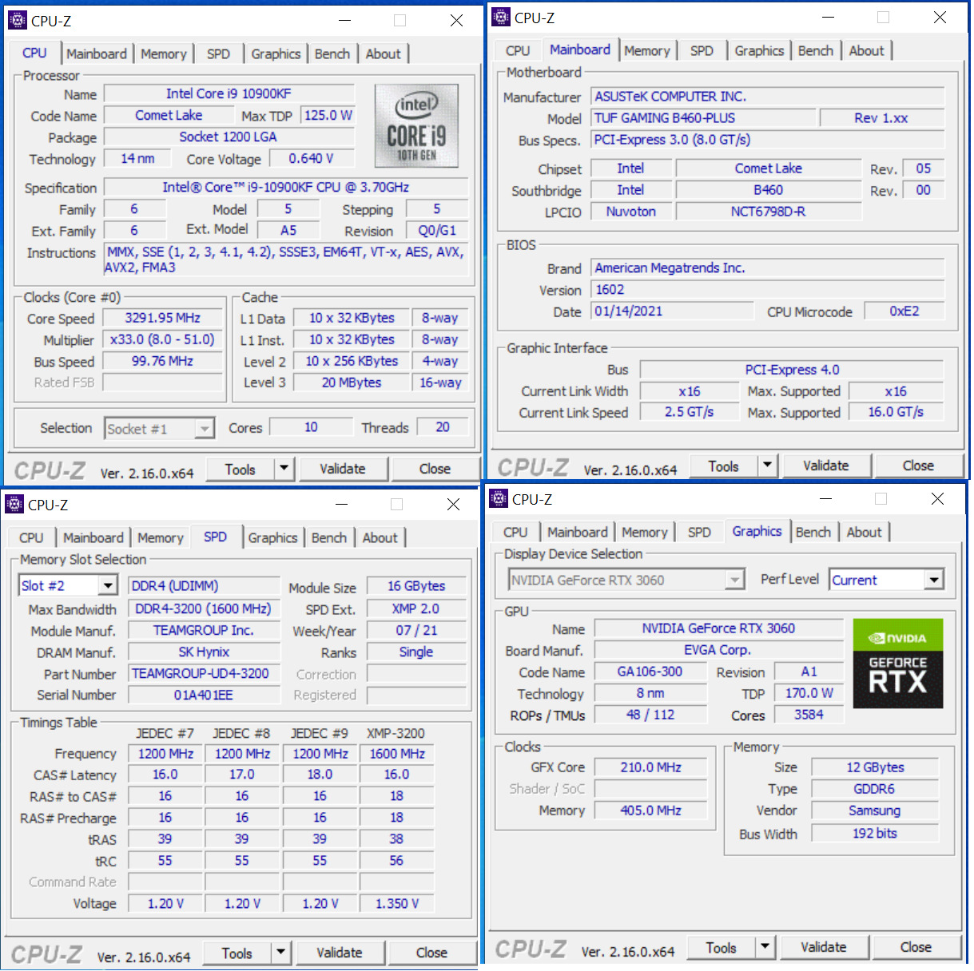974x971 pixels.
Task: Open Tools dropdown arrow in Graphics window
Action: [765, 947]
